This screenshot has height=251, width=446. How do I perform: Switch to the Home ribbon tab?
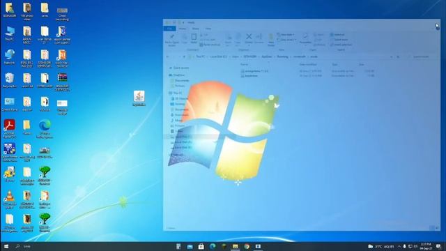coord(183,29)
